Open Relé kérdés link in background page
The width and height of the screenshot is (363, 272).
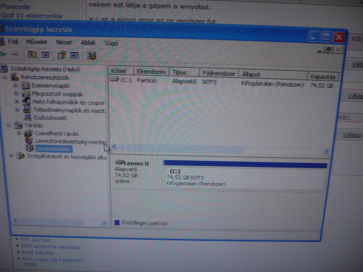coord(38,253)
